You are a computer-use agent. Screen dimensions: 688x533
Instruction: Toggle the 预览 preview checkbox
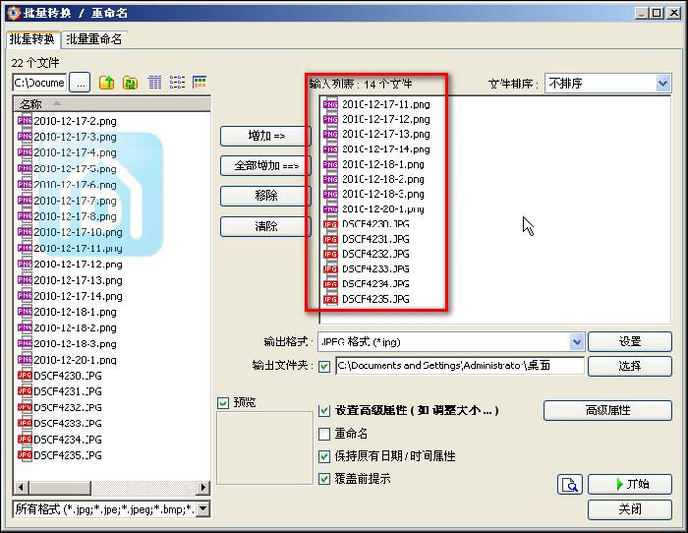pyautogui.click(x=223, y=402)
